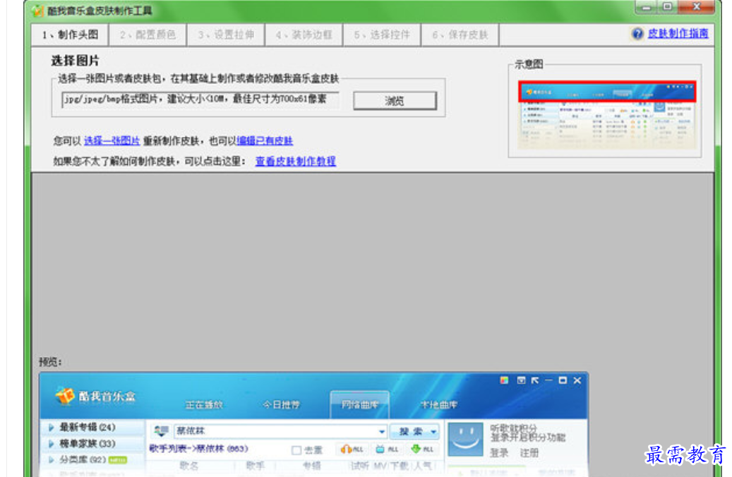The height and width of the screenshot is (477, 732).
Task: Open the 皮肤制作指南 link
Action: [x=678, y=34]
